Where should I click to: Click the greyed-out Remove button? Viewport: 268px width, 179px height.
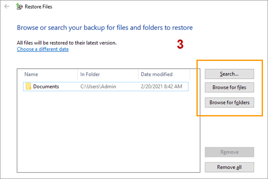click(x=229, y=152)
